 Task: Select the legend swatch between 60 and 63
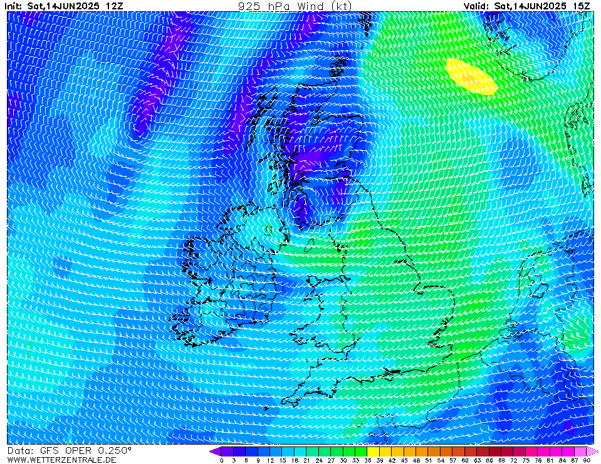coord(471,451)
